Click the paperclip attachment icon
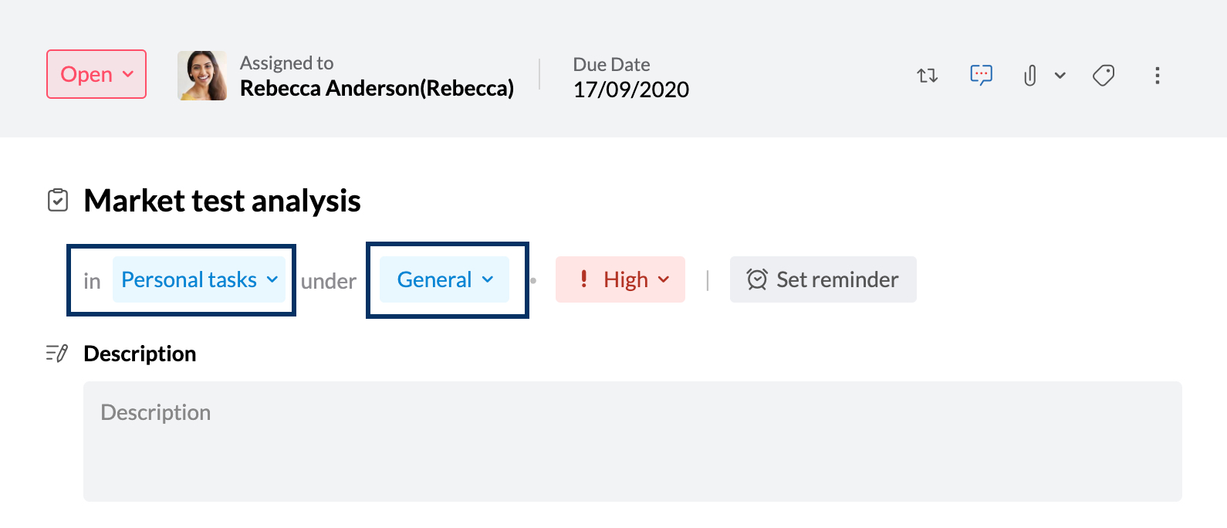 (x=1029, y=76)
